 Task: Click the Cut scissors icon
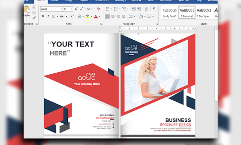pos(34,7)
